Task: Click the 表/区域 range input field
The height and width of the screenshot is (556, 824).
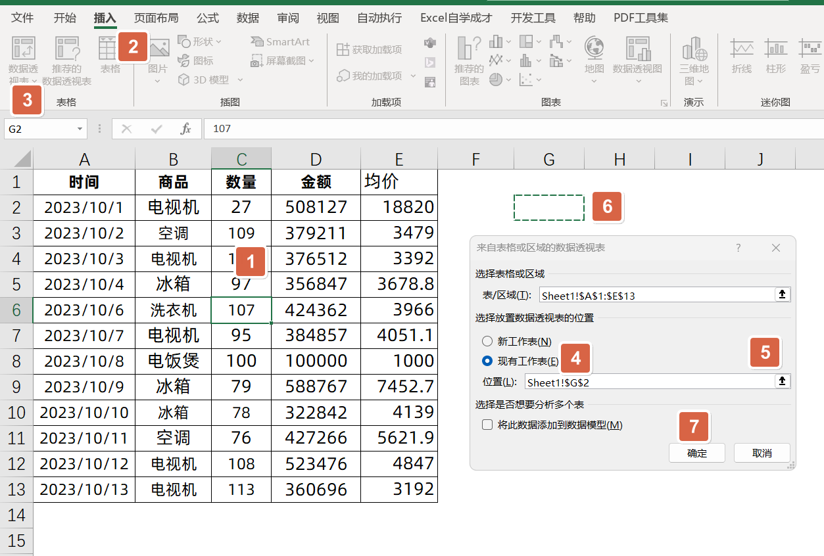Action: click(656, 295)
